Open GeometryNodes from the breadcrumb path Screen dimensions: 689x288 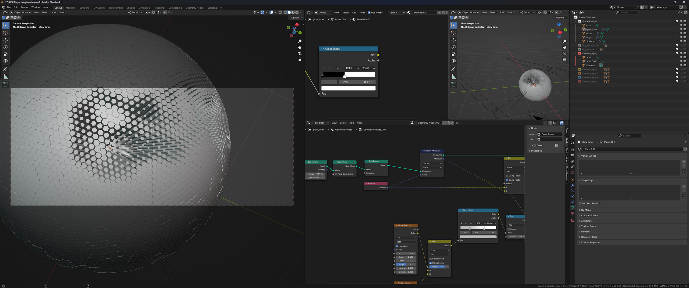(343, 129)
